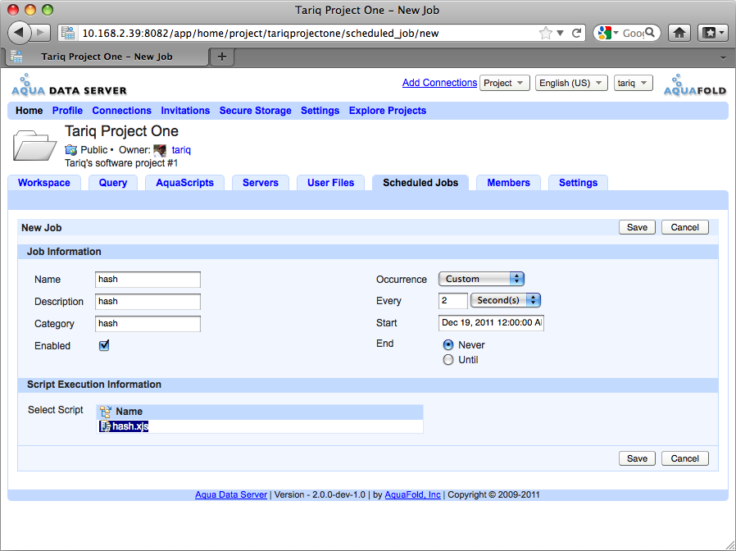Go back with the browser back arrow
Viewport: 736px width, 551px height.
(x=19, y=33)
